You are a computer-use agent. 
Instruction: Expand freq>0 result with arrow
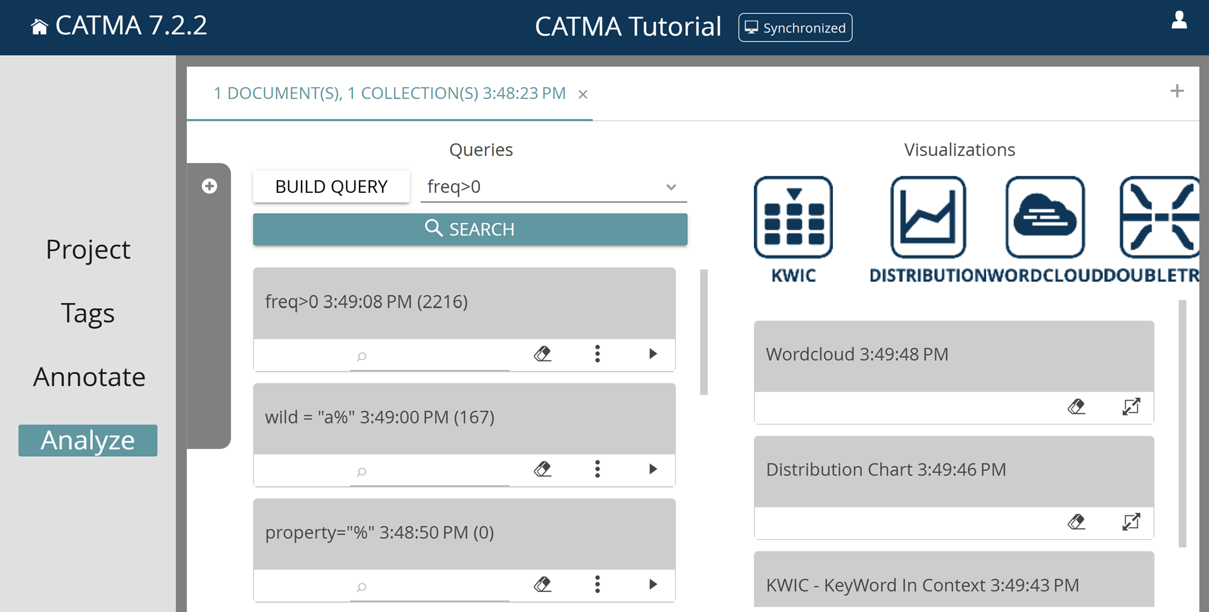point(653,354)
